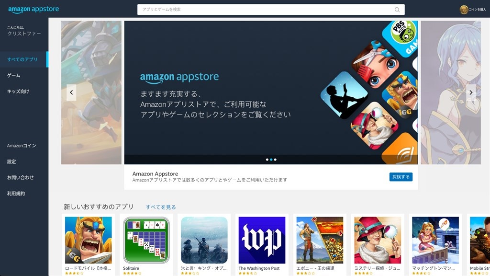This screenshot has height=276, width=490.
Task: Click Amazon Appstore banner caption title
Action: [x=155, y=173]
